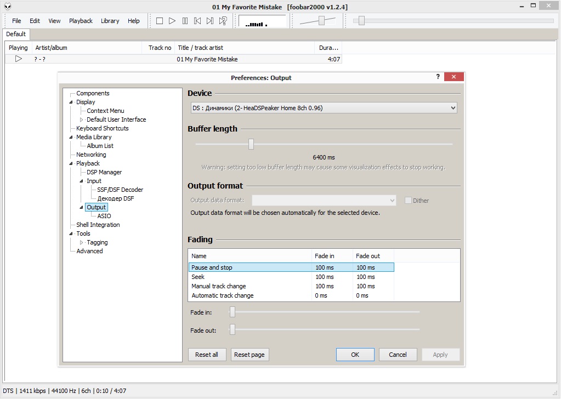This screenshot has width=561, height=399.
Task: Collapse the Playback tree node
Action: point(71,163)
